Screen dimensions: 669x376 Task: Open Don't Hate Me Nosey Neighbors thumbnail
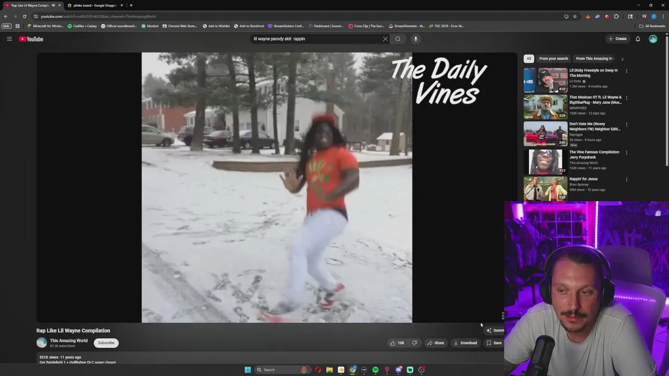(x=545, y=134)
